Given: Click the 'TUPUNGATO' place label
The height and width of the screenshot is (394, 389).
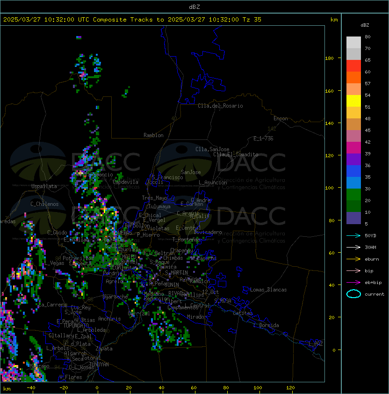Looking at the screenshot, I should pos(76,326).
